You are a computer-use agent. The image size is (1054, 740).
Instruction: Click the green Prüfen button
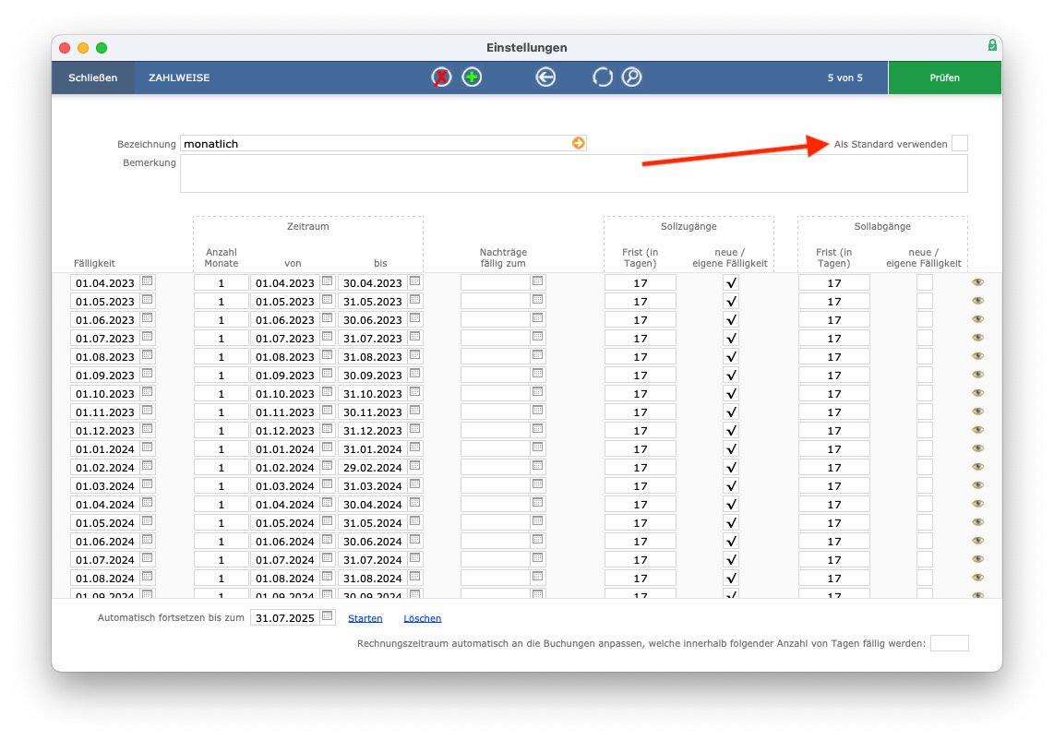944,78
